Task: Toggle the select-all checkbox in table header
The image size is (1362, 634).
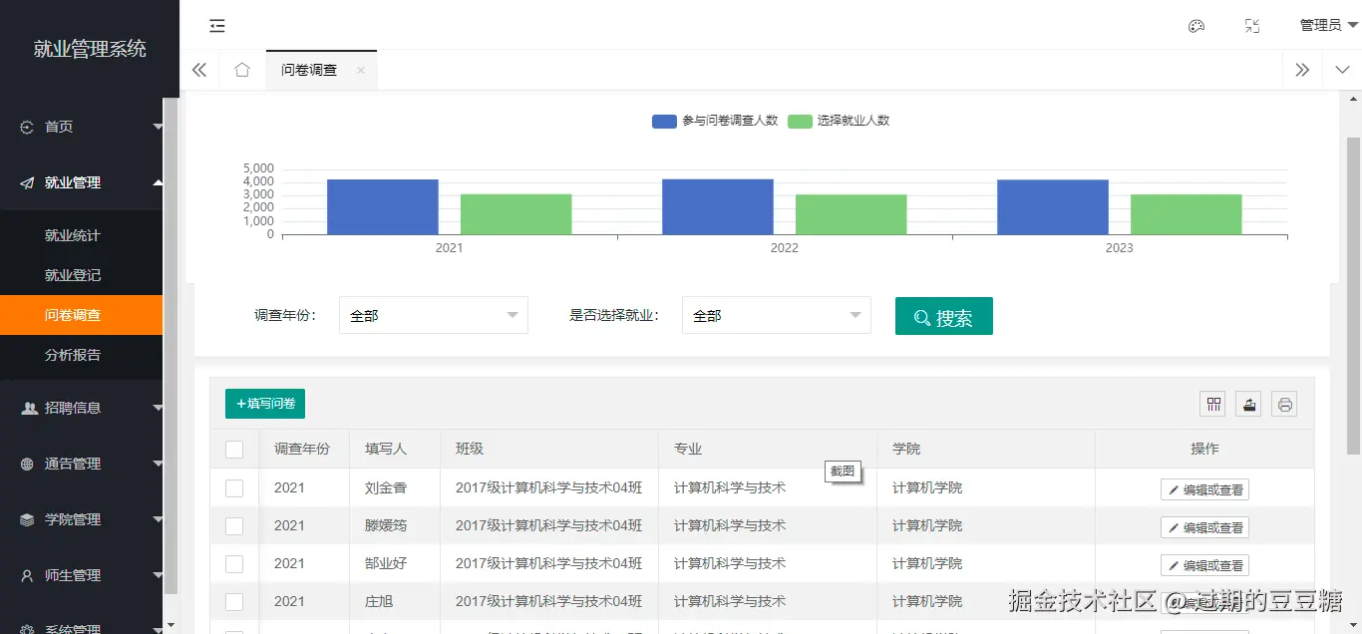Action: (x=233, y=449)
